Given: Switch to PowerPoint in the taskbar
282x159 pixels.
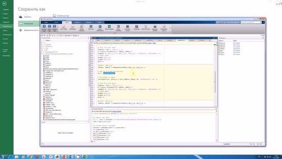Looking at the screenshot, I should pos(64,157).
